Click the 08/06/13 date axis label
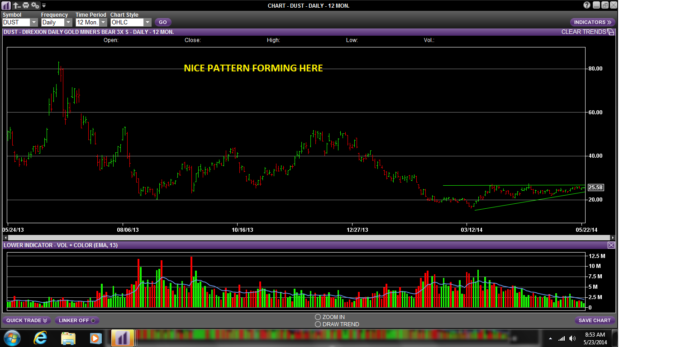 [x=127, y=230]
